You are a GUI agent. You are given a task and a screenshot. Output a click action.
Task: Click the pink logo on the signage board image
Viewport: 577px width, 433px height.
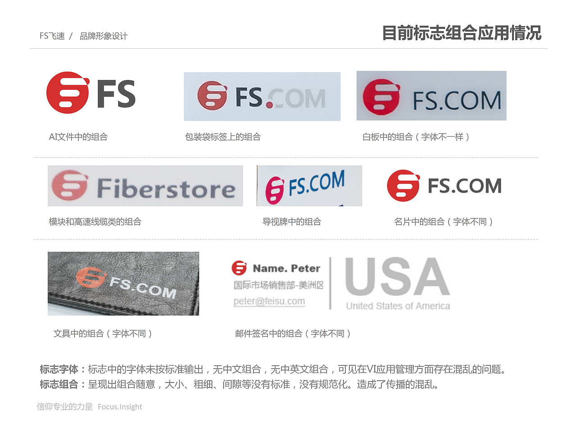click(275, 190)
